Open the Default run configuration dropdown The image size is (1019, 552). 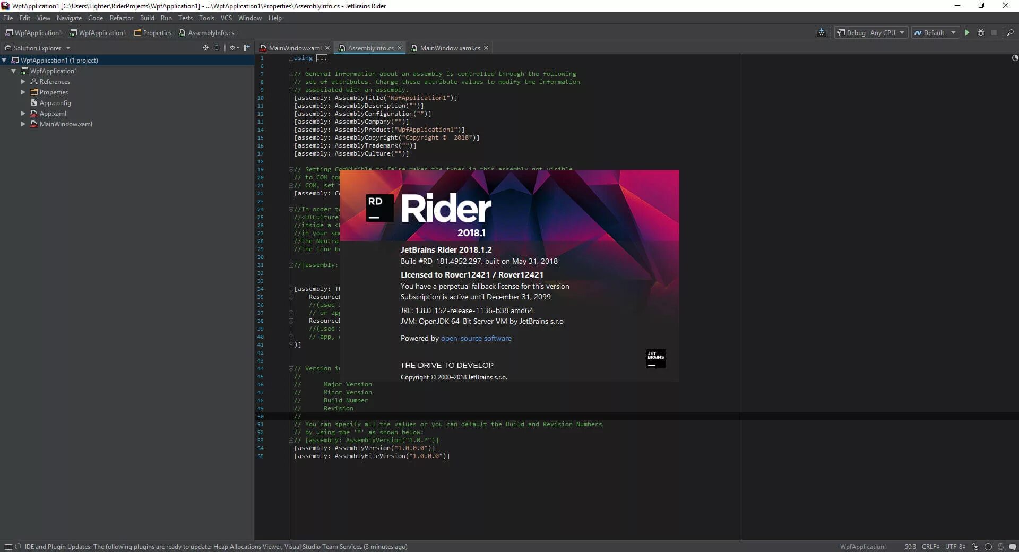tap(936, 32)
